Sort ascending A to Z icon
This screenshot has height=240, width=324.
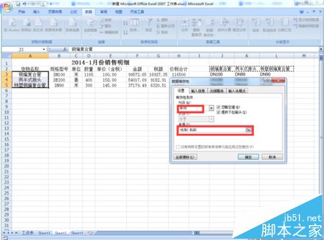[x=125, y=23]
